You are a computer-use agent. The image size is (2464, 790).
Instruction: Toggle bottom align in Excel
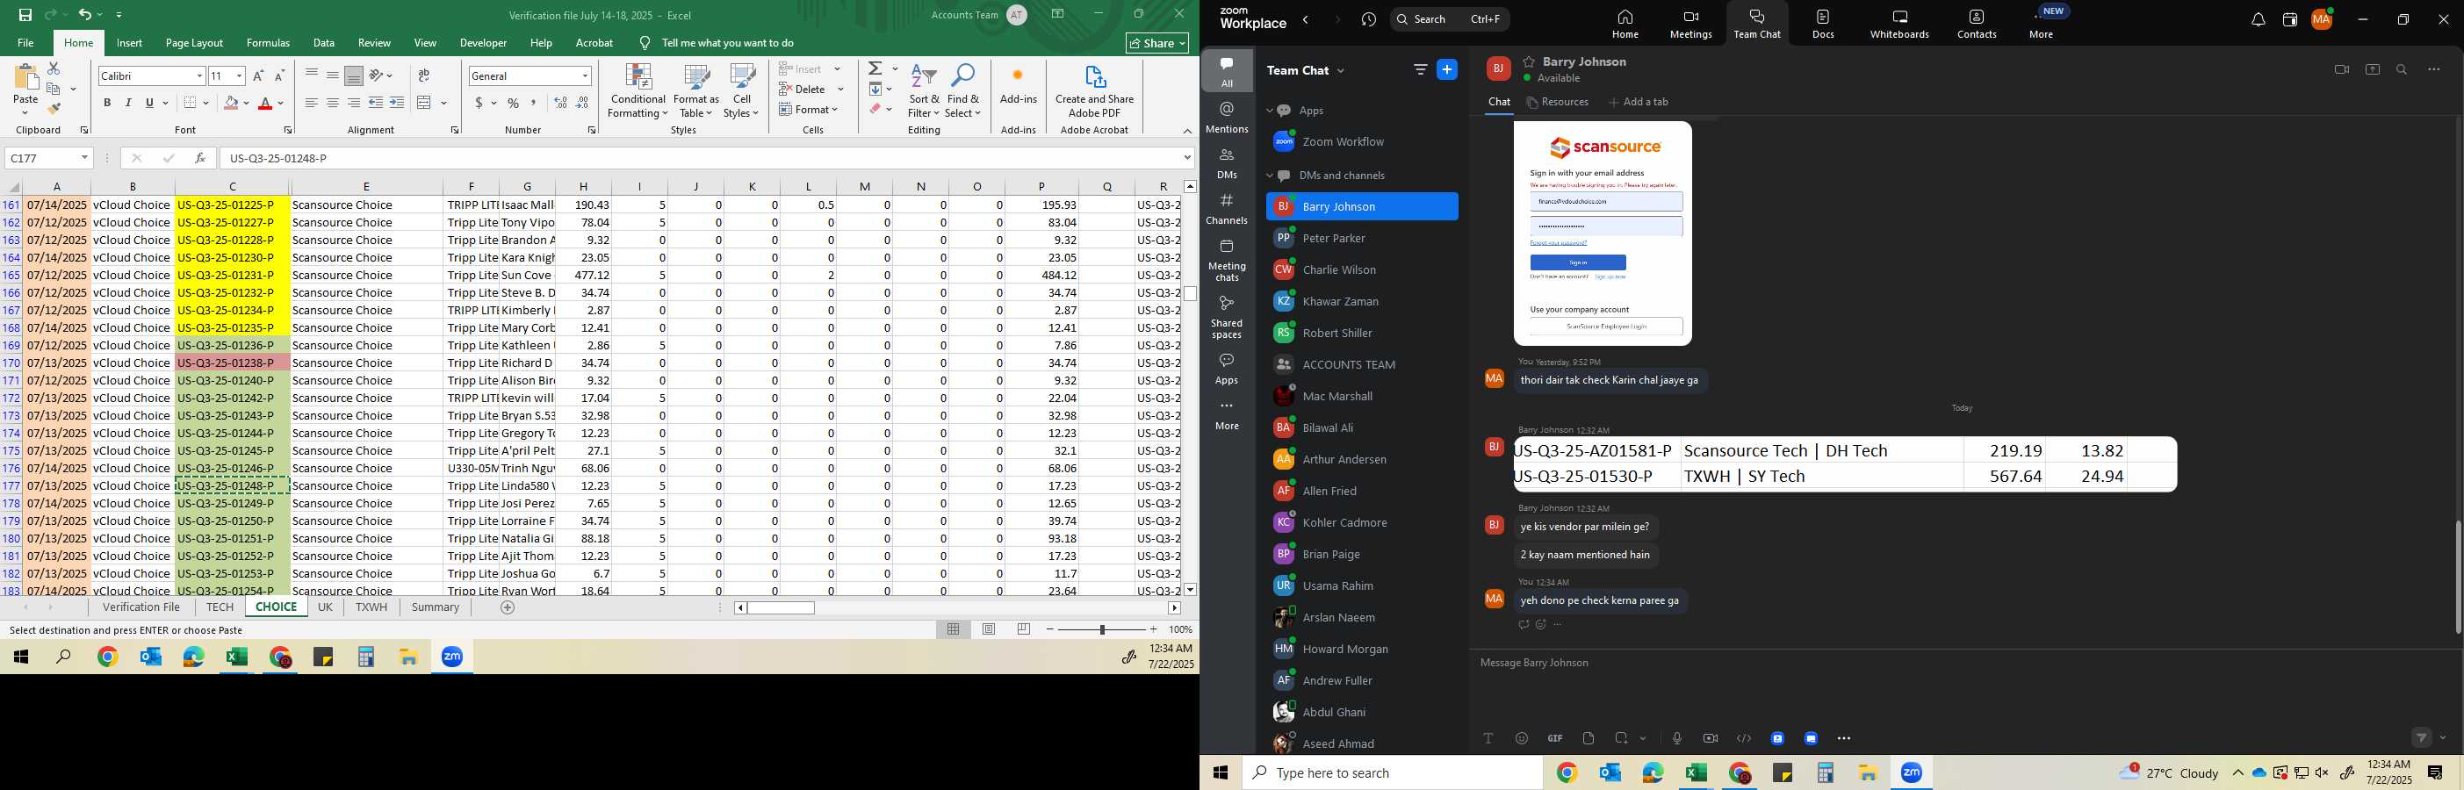pyautogui.click(x=354, y=75)
